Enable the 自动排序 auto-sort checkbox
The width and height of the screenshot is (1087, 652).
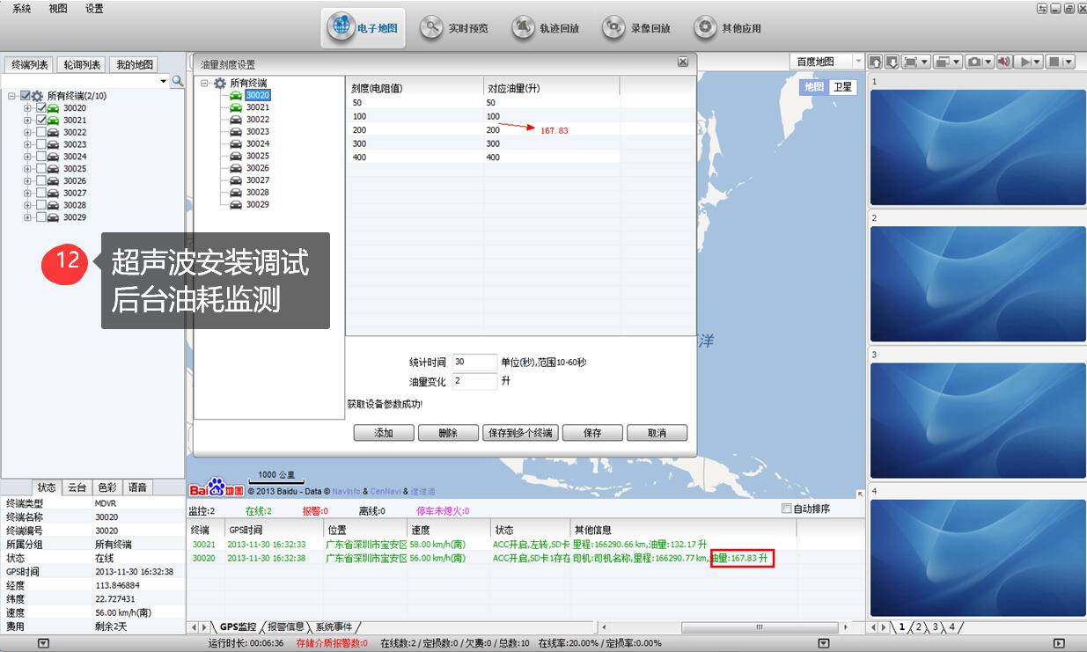[x=786, y=509]
